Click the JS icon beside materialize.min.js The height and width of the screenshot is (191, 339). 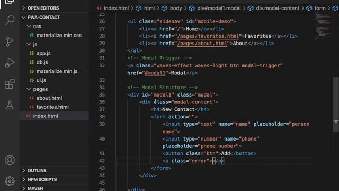pyautogui.click(x=32, y=71)
